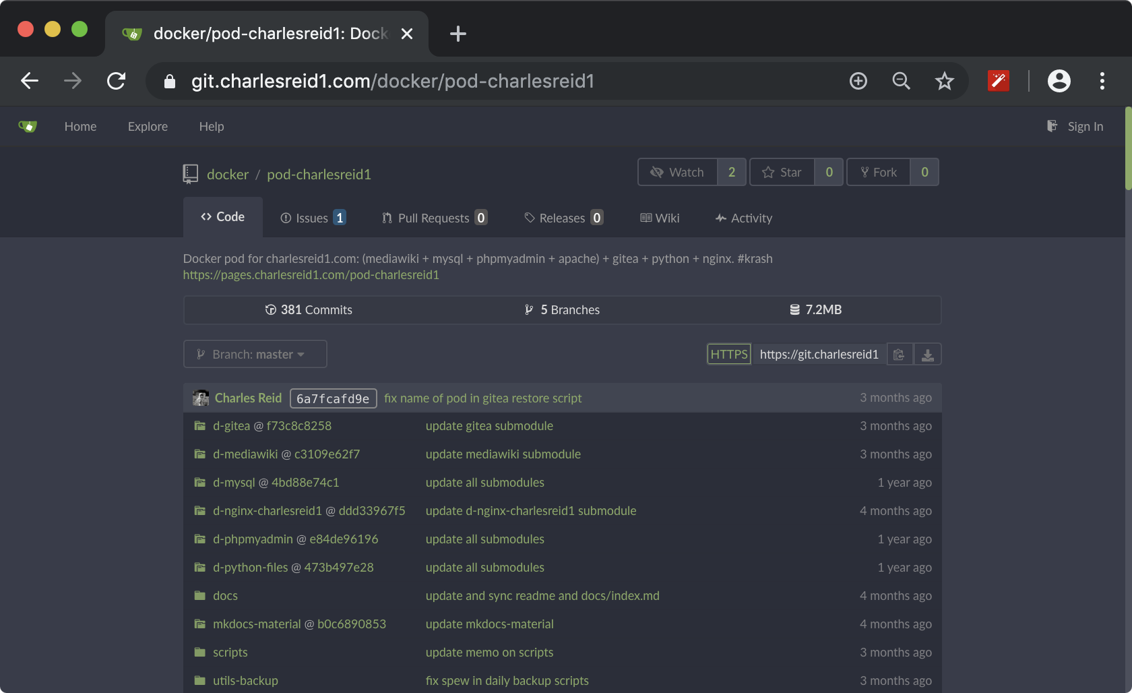1132x693 pixels.
Task: Click Charles Reid's avatar image
Action: 201,398
